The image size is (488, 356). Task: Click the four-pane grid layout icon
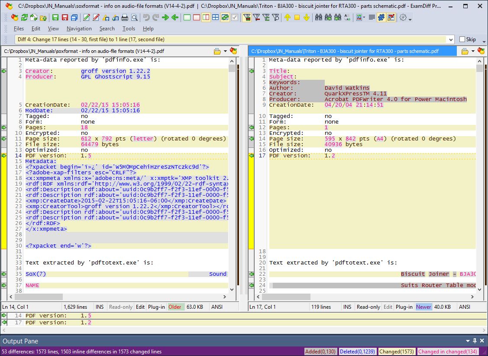[x=215, y=17]
